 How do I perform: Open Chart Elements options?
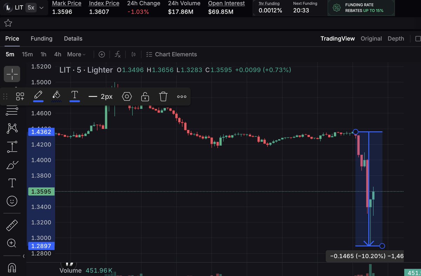171,54
